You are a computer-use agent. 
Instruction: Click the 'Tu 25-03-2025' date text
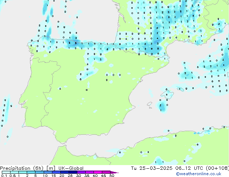pyautogui.click(x=152, y=168)
